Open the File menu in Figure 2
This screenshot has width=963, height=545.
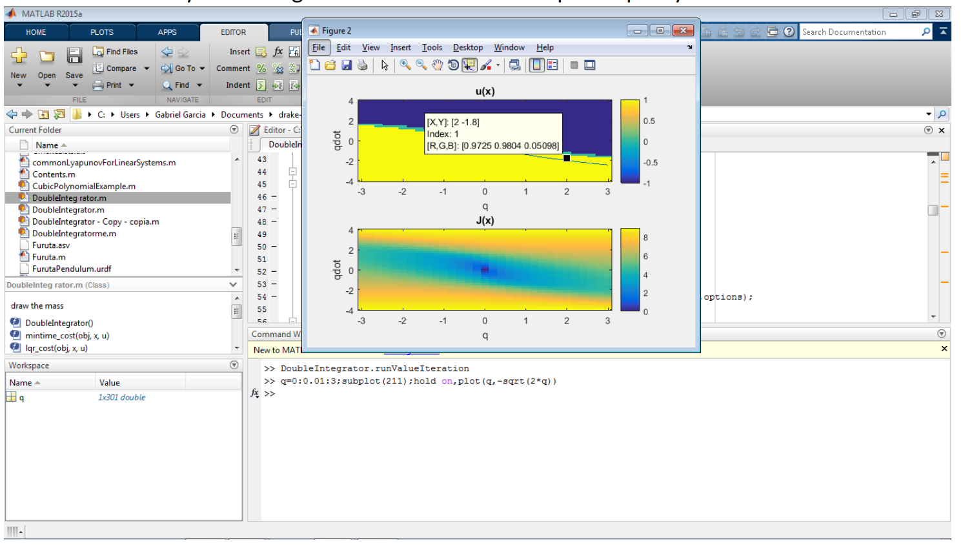319,48
